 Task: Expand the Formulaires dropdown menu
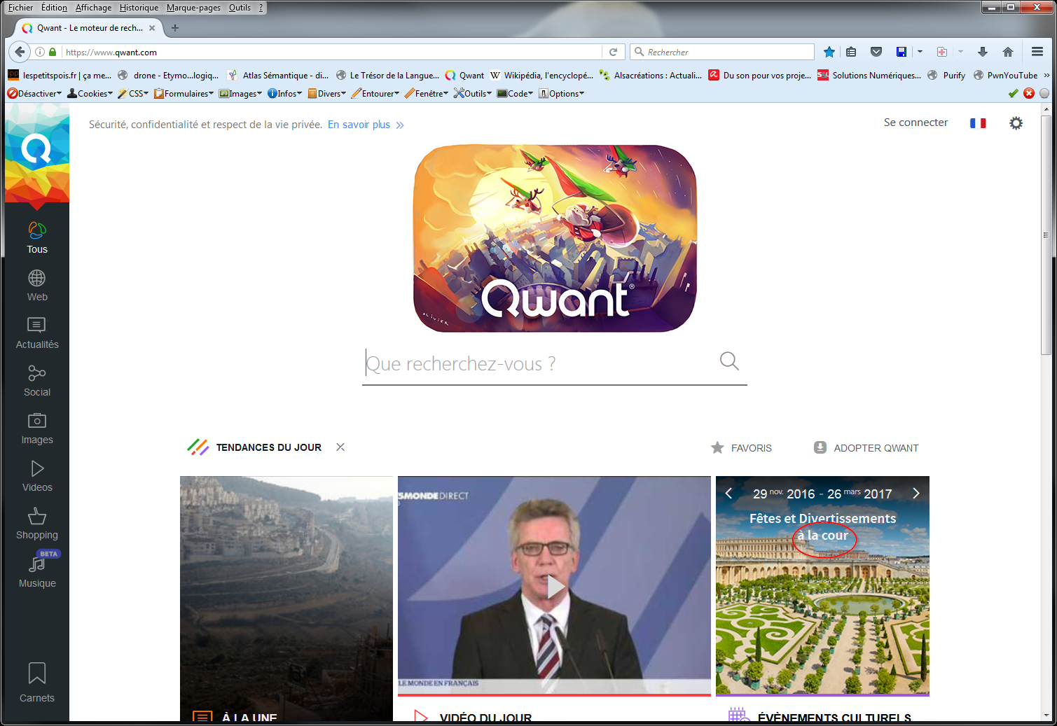click(x=185, y=94)
